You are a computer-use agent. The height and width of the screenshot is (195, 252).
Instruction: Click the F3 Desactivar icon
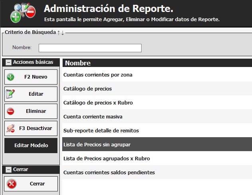pyautogui.click(x=11, y=128)
